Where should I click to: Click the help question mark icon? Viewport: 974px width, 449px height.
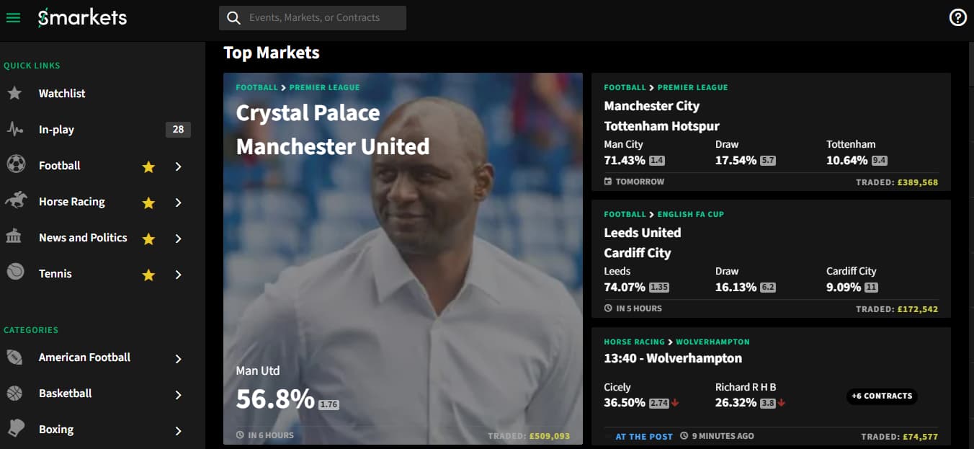[957, 17]
